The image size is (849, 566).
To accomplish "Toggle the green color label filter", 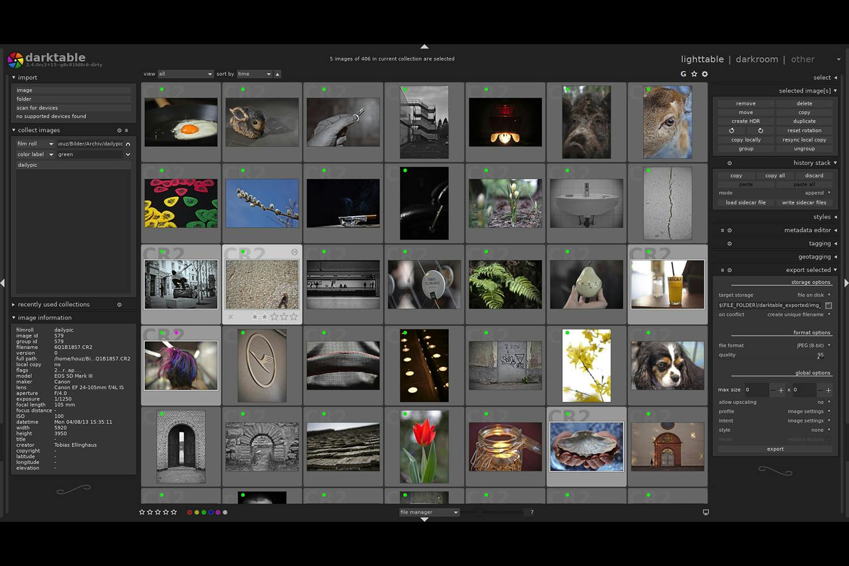I will click(x=204, y=512).
